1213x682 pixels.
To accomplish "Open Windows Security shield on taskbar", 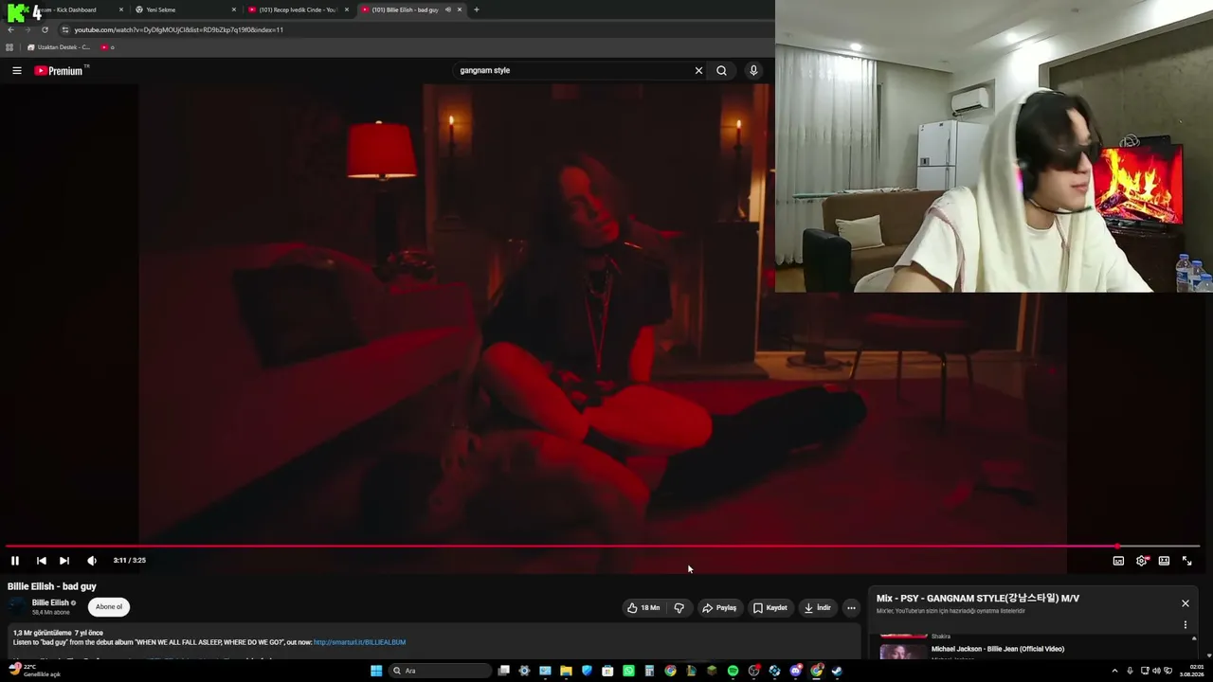I will [587, 671].
